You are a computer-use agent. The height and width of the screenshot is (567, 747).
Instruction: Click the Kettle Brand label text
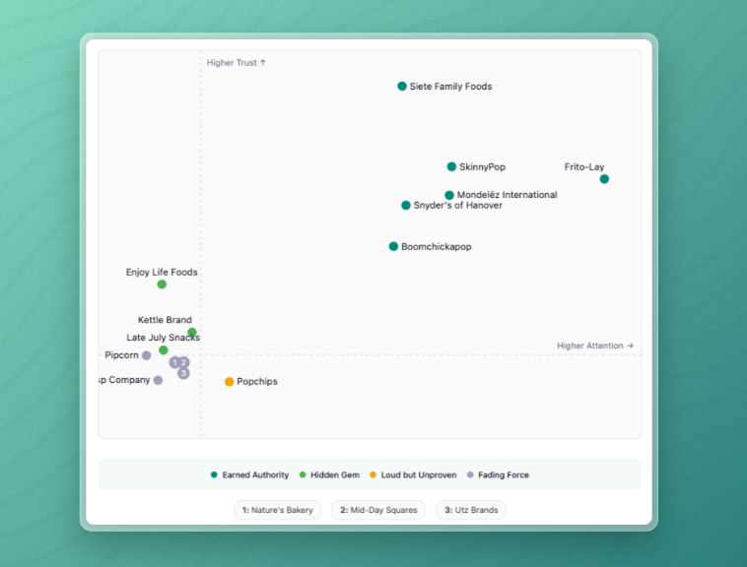click(x=165, y=320)
